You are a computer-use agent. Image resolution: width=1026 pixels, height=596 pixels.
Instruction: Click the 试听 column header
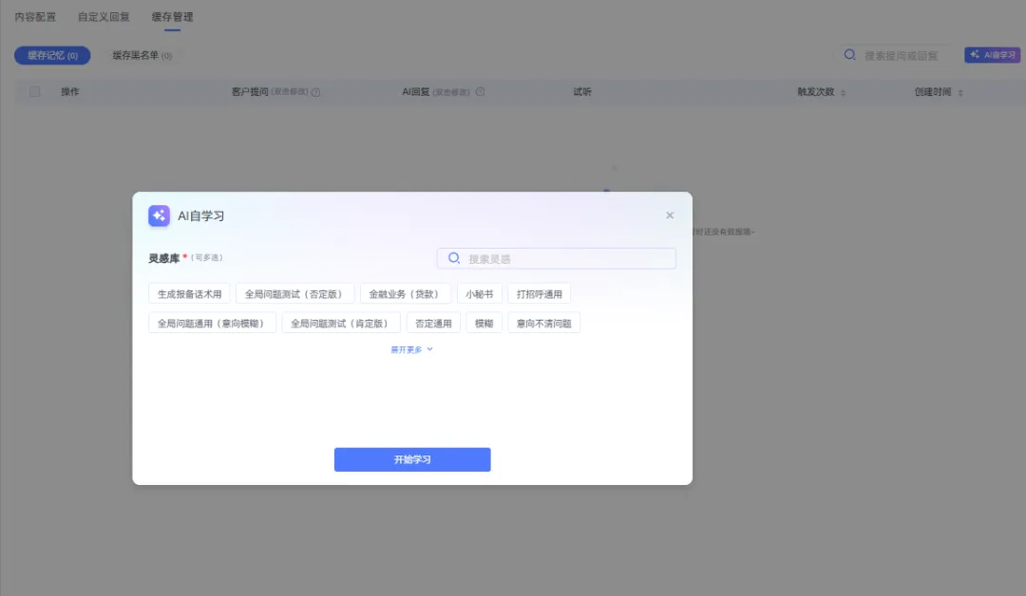(x=581, y=91)
